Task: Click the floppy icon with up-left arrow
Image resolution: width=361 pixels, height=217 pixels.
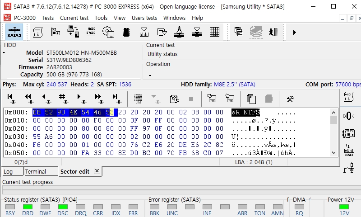Action: point(212,98)
